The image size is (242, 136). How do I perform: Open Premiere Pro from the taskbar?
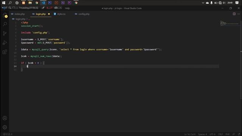(x=70, y=3)
